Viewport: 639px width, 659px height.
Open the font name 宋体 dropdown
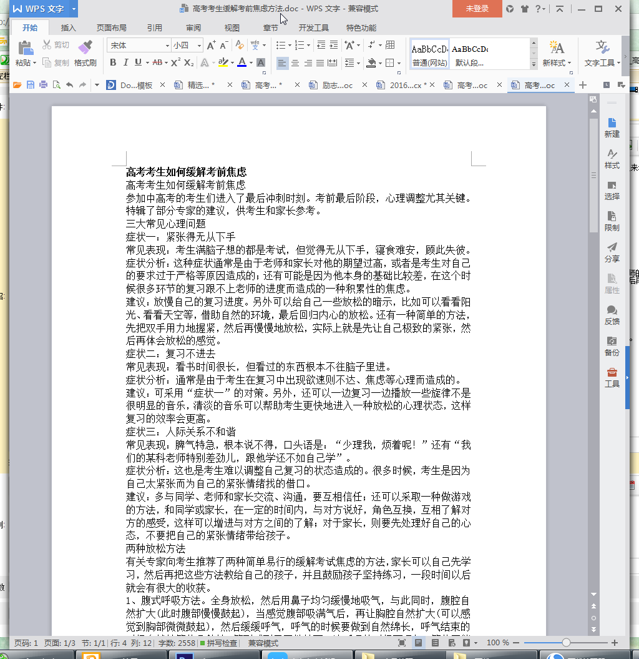(167, 46)
